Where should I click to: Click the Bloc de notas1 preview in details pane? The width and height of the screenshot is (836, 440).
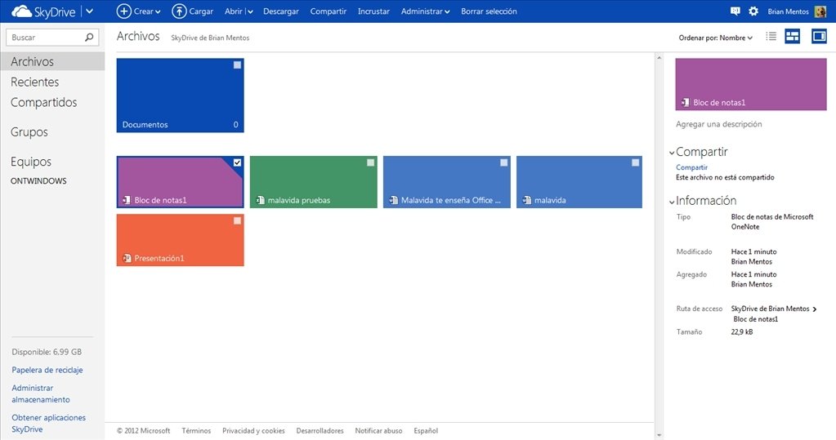[751, 84]
